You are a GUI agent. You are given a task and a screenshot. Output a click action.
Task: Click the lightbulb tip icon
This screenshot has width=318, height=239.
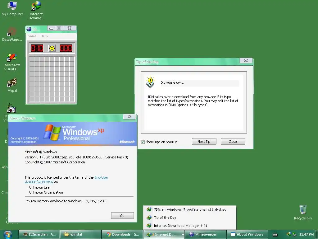pos(150,82)
